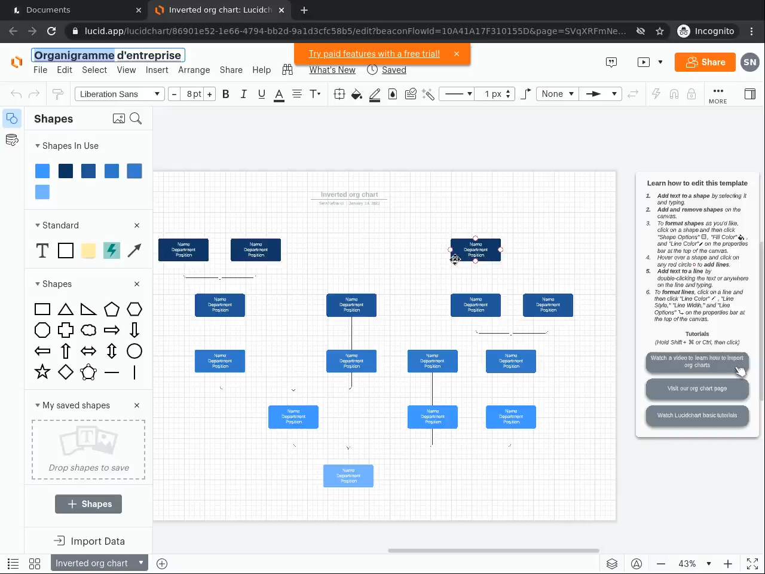Search shapes with the magnifier icon
Image resolution: width=765 pixels, height=574 pixels.
(136, 118)
